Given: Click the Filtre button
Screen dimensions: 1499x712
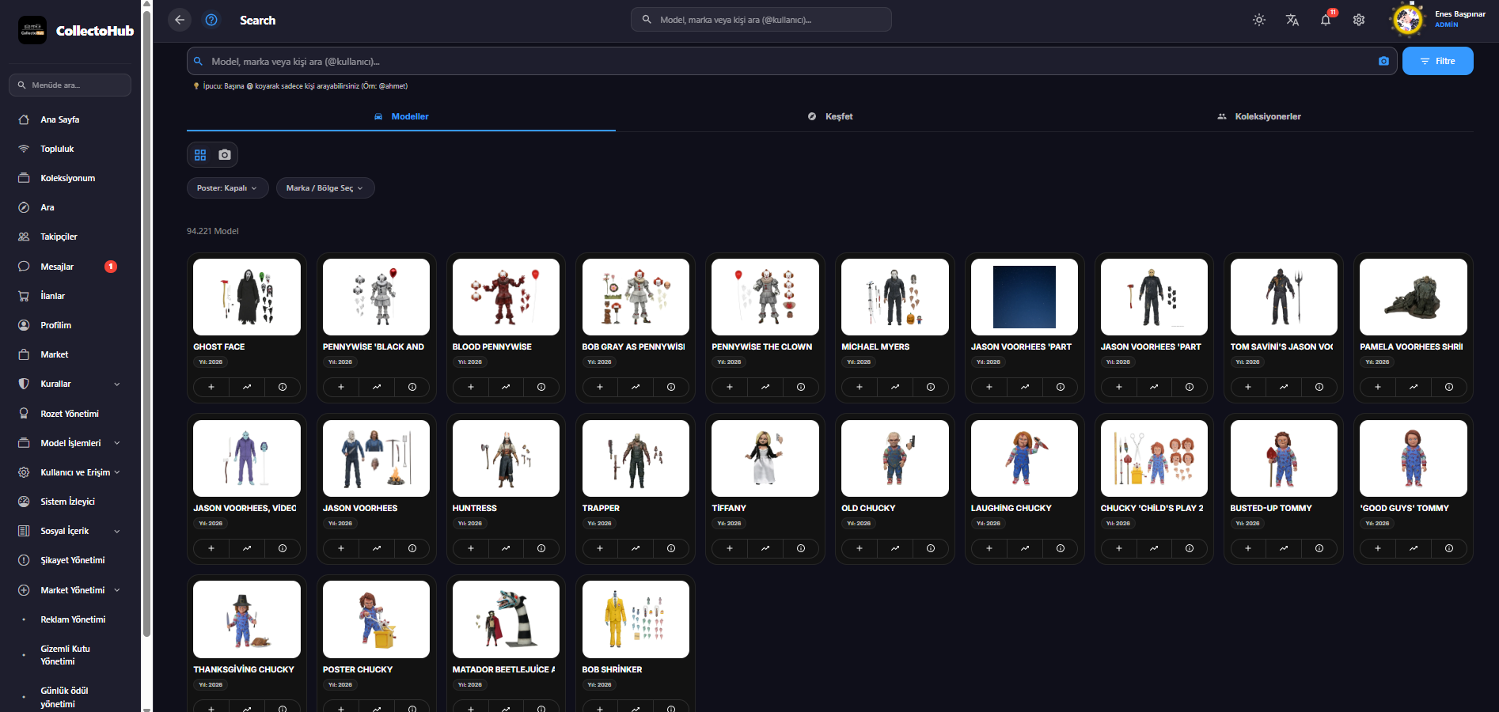Looking at the screenshot, I should (x=1437, y=61).
